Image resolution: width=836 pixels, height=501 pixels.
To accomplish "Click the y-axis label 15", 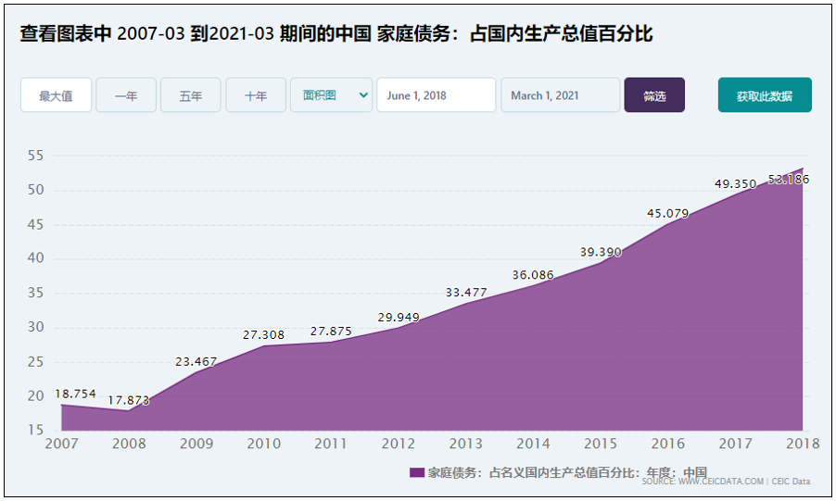I will coord(36,430).
